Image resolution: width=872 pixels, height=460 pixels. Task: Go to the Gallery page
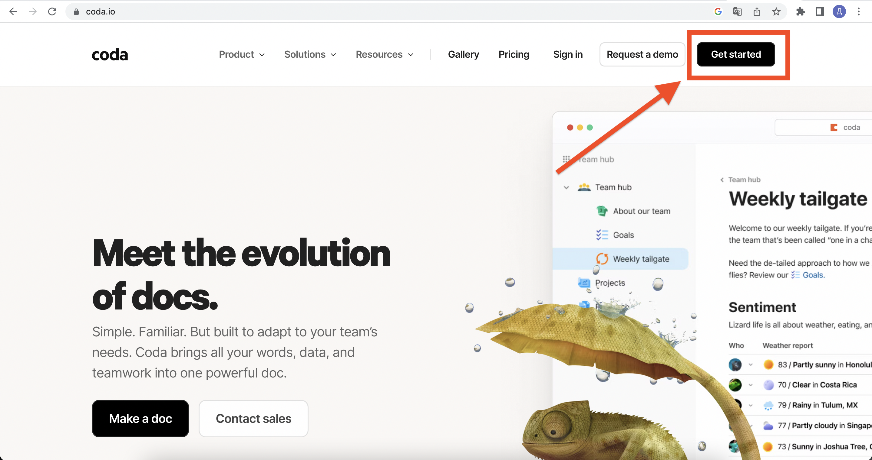464,54
